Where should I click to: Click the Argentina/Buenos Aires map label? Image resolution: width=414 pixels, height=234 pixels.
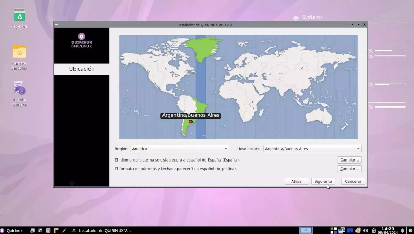190,115
